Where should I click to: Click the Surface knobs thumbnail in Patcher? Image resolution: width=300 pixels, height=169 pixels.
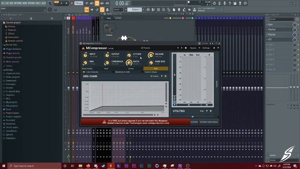109,29
